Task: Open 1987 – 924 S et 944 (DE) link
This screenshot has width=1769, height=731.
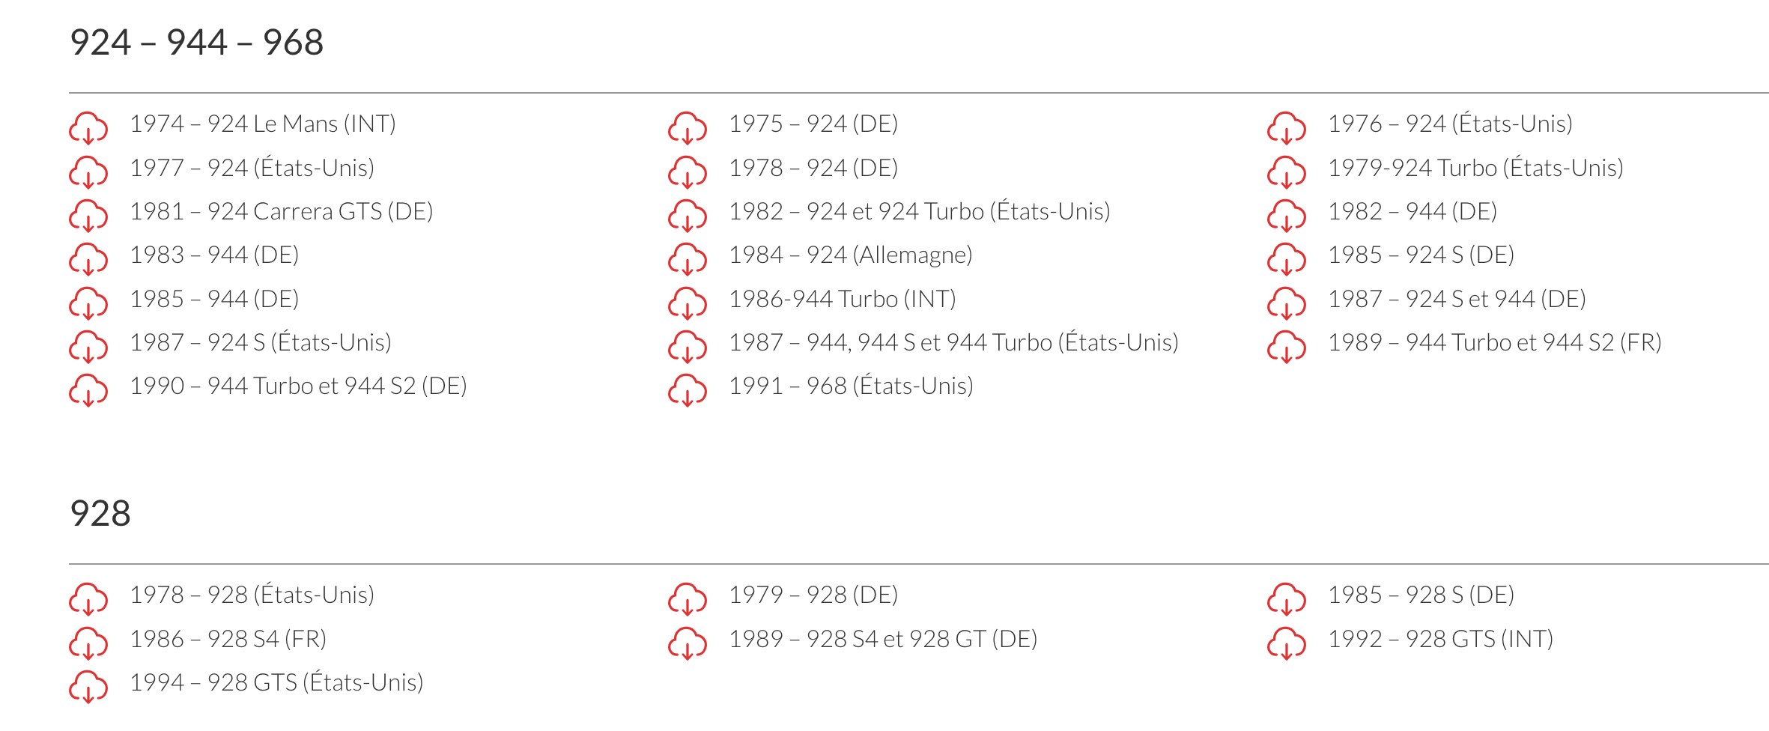Action: tap(1457, 299)
